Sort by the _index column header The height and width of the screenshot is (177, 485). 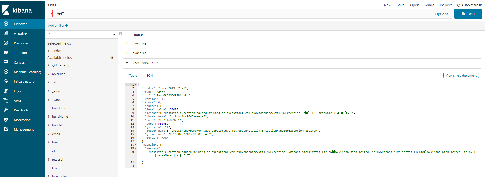tap(138, 35)
